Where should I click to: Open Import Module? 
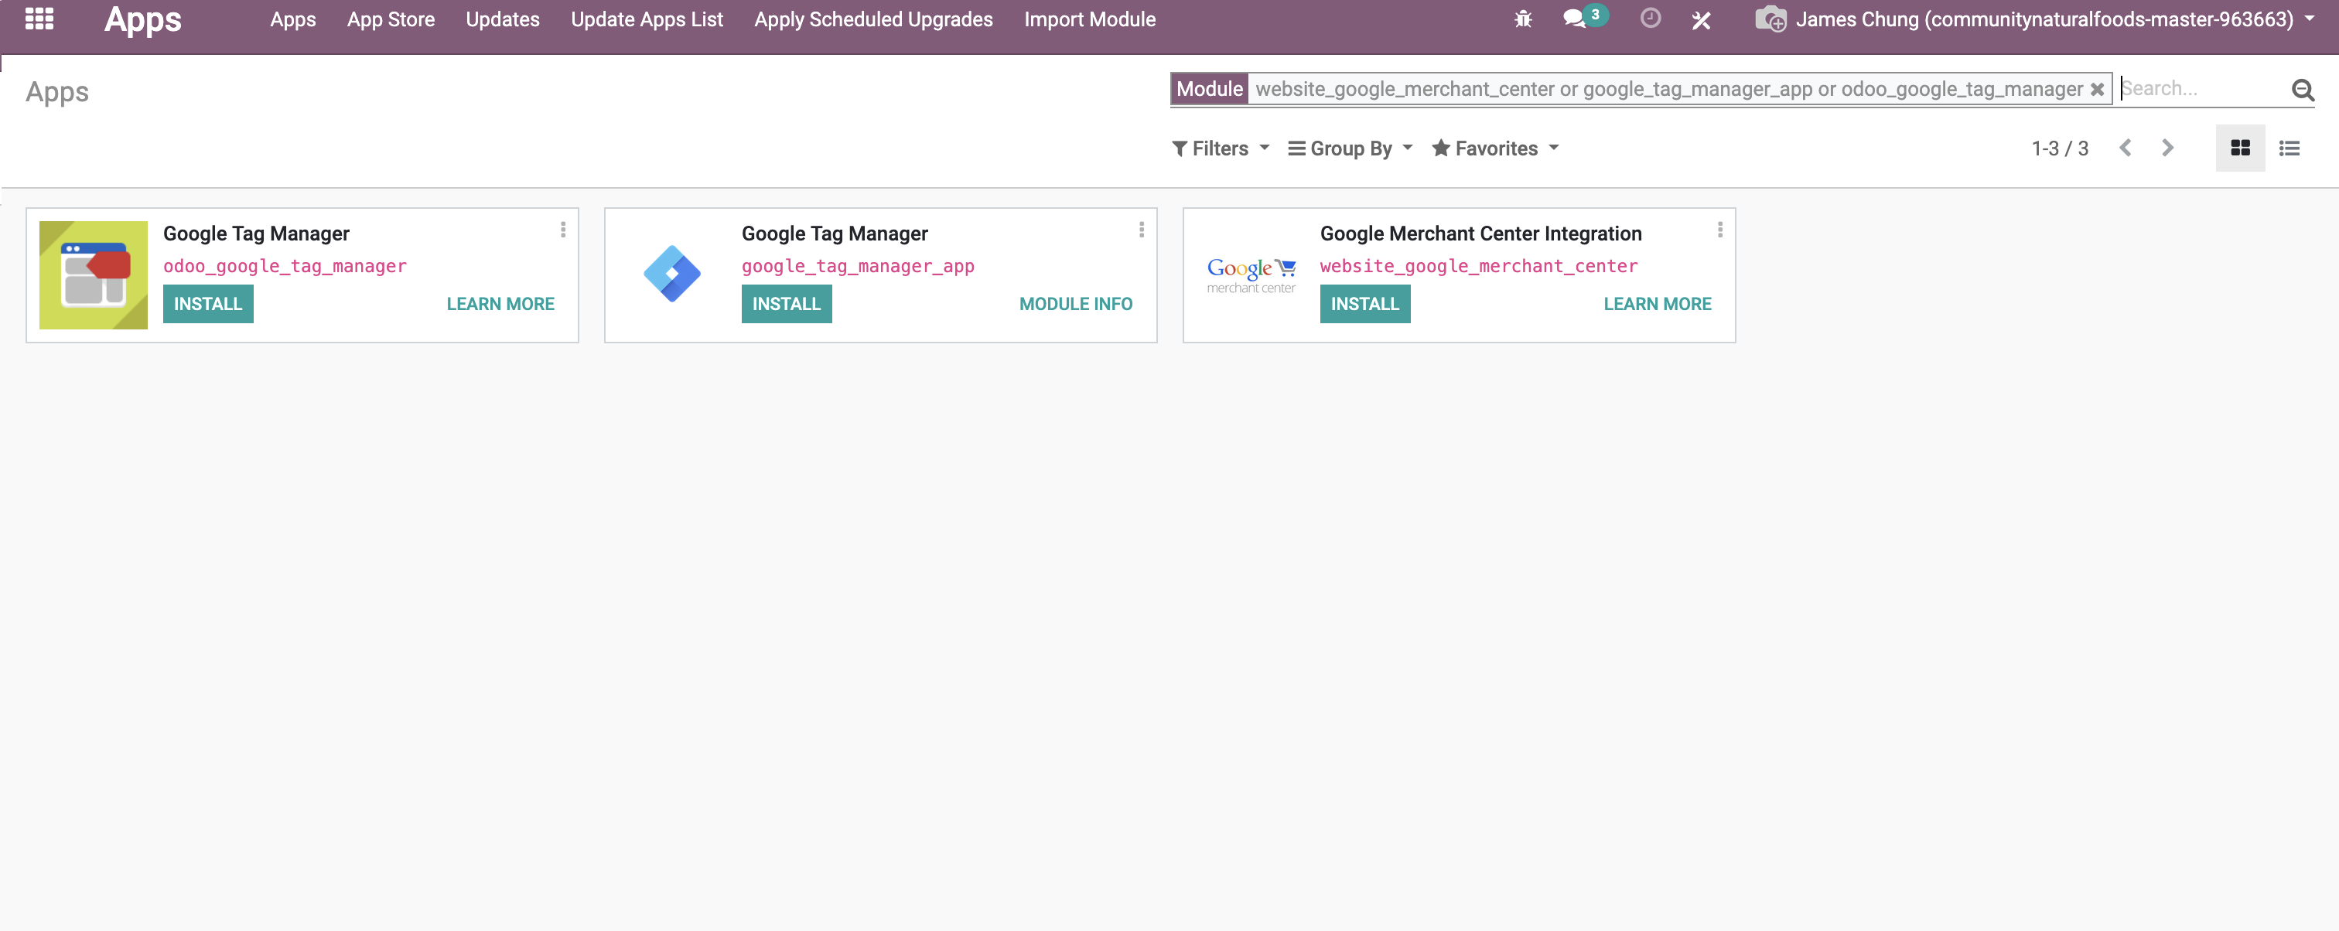(x=1090, y=19)
